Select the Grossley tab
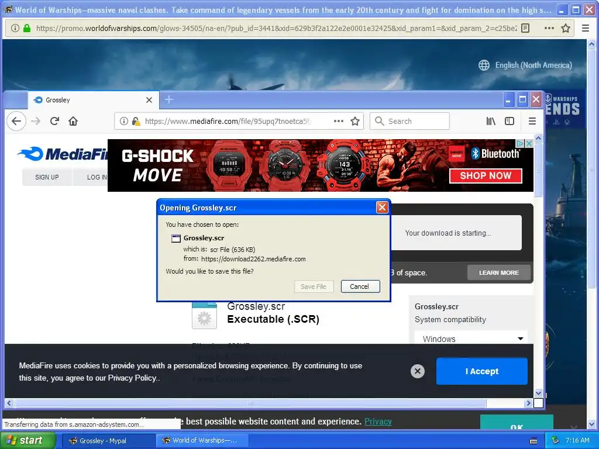This screenshot has height=449, width=599. pos(93,100)
